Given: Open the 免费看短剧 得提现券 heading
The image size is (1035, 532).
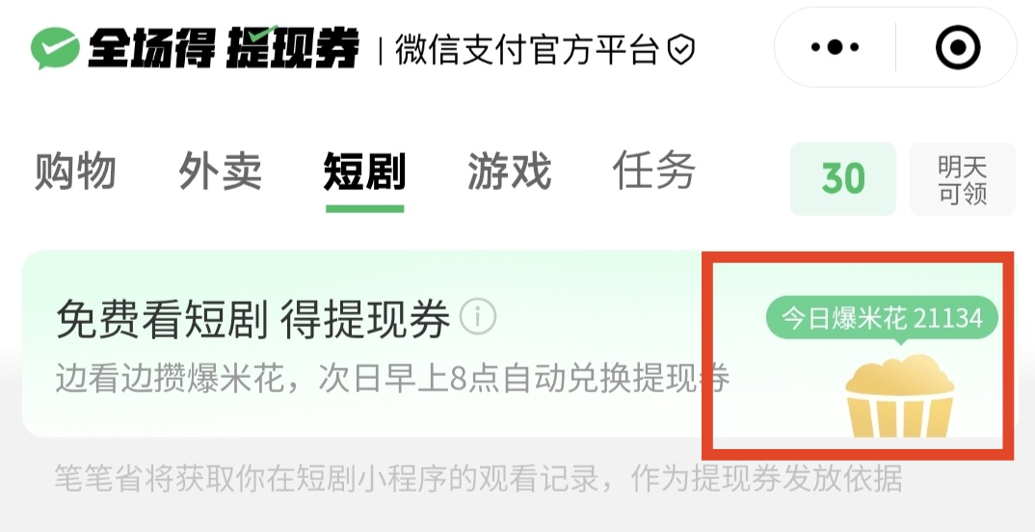Looking at the screenshot, I should click(x=253, y=319).
